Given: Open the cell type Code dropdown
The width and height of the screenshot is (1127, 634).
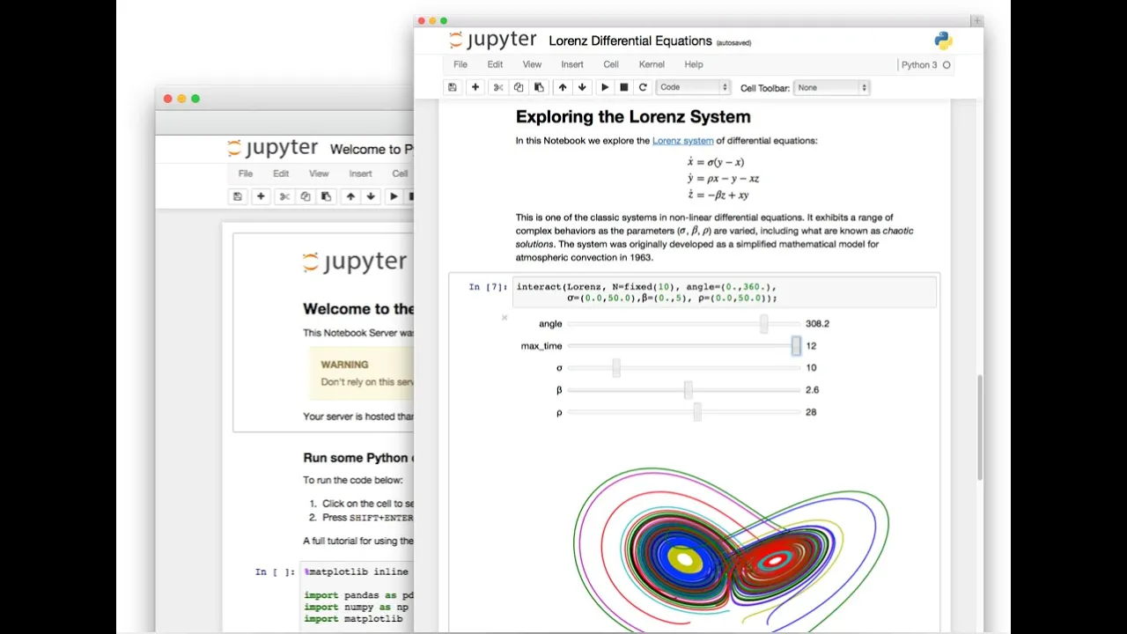Looking at the screenshot, I should pyautogui.click(x=694, y=87).
